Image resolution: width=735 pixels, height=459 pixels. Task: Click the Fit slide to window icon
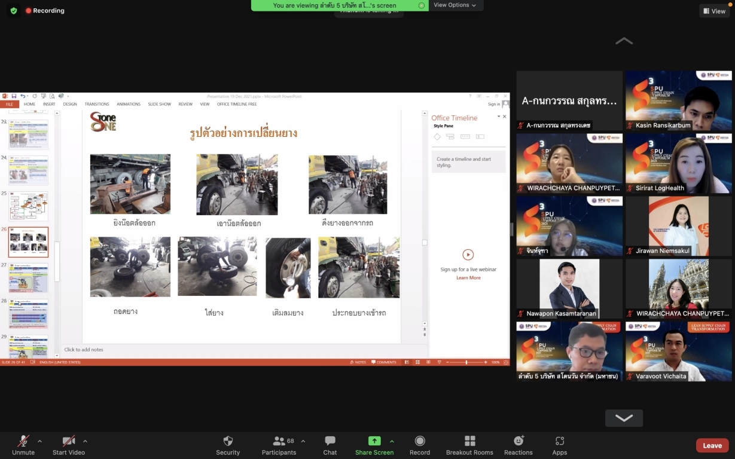click(505, 362)
